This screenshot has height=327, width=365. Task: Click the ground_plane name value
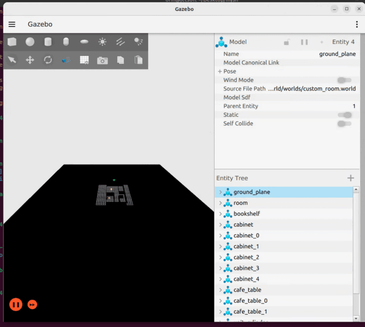click(x=337, y=54)
